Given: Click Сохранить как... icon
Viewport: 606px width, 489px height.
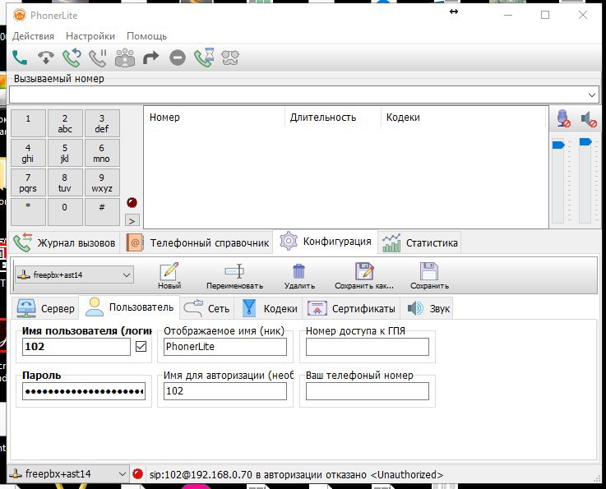Looking at the screenshot, I should pos(364,276).
